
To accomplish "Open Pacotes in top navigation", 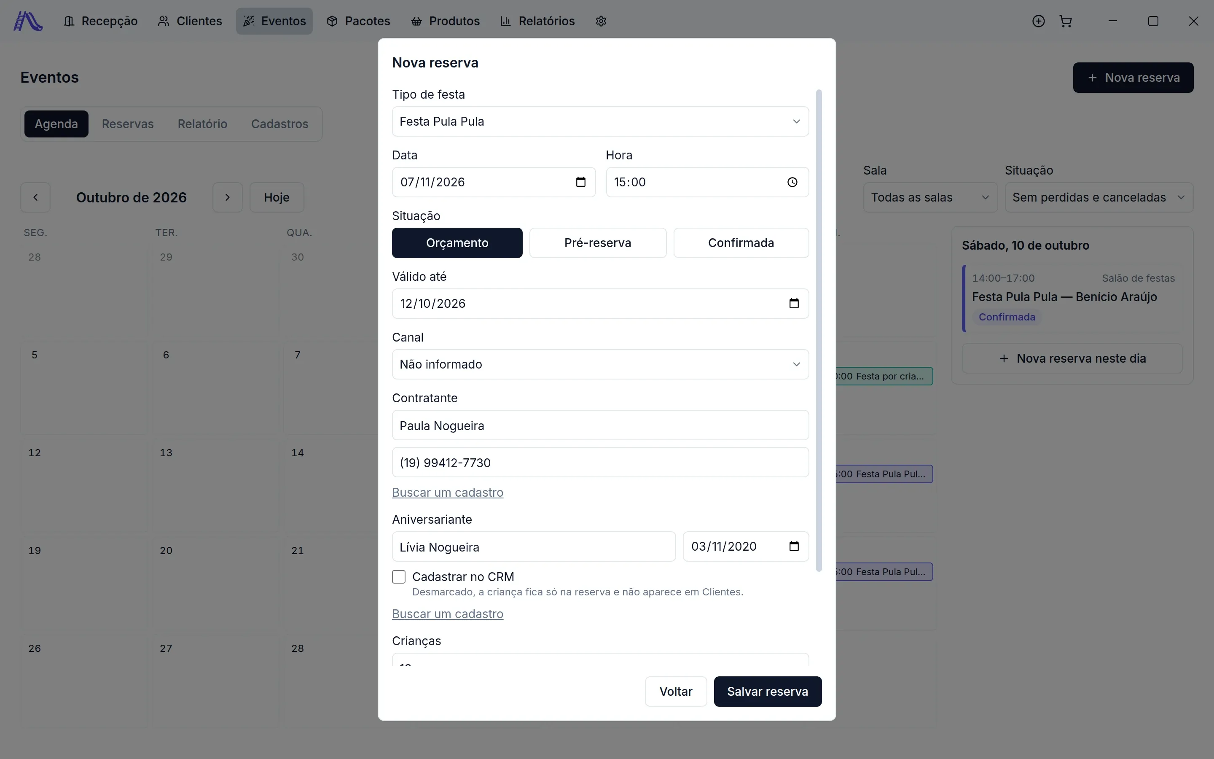I will point(358,21).
